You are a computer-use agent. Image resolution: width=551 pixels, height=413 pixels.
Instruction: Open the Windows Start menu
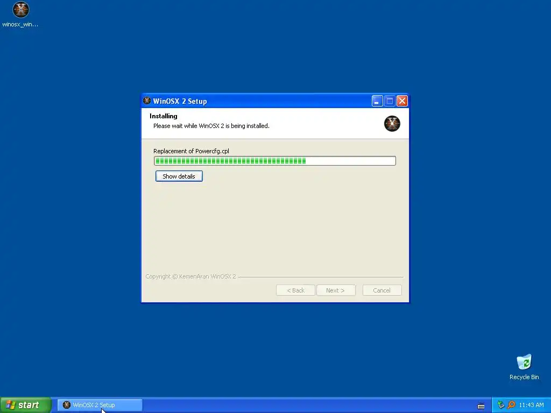[26, 405]
